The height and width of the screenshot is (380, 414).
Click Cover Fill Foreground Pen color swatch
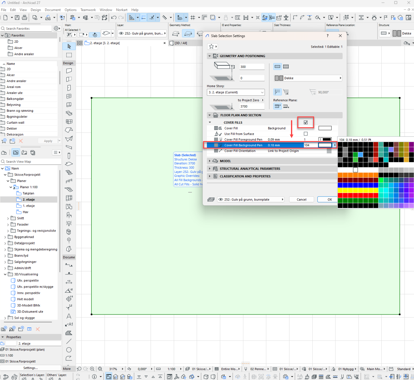325,140
